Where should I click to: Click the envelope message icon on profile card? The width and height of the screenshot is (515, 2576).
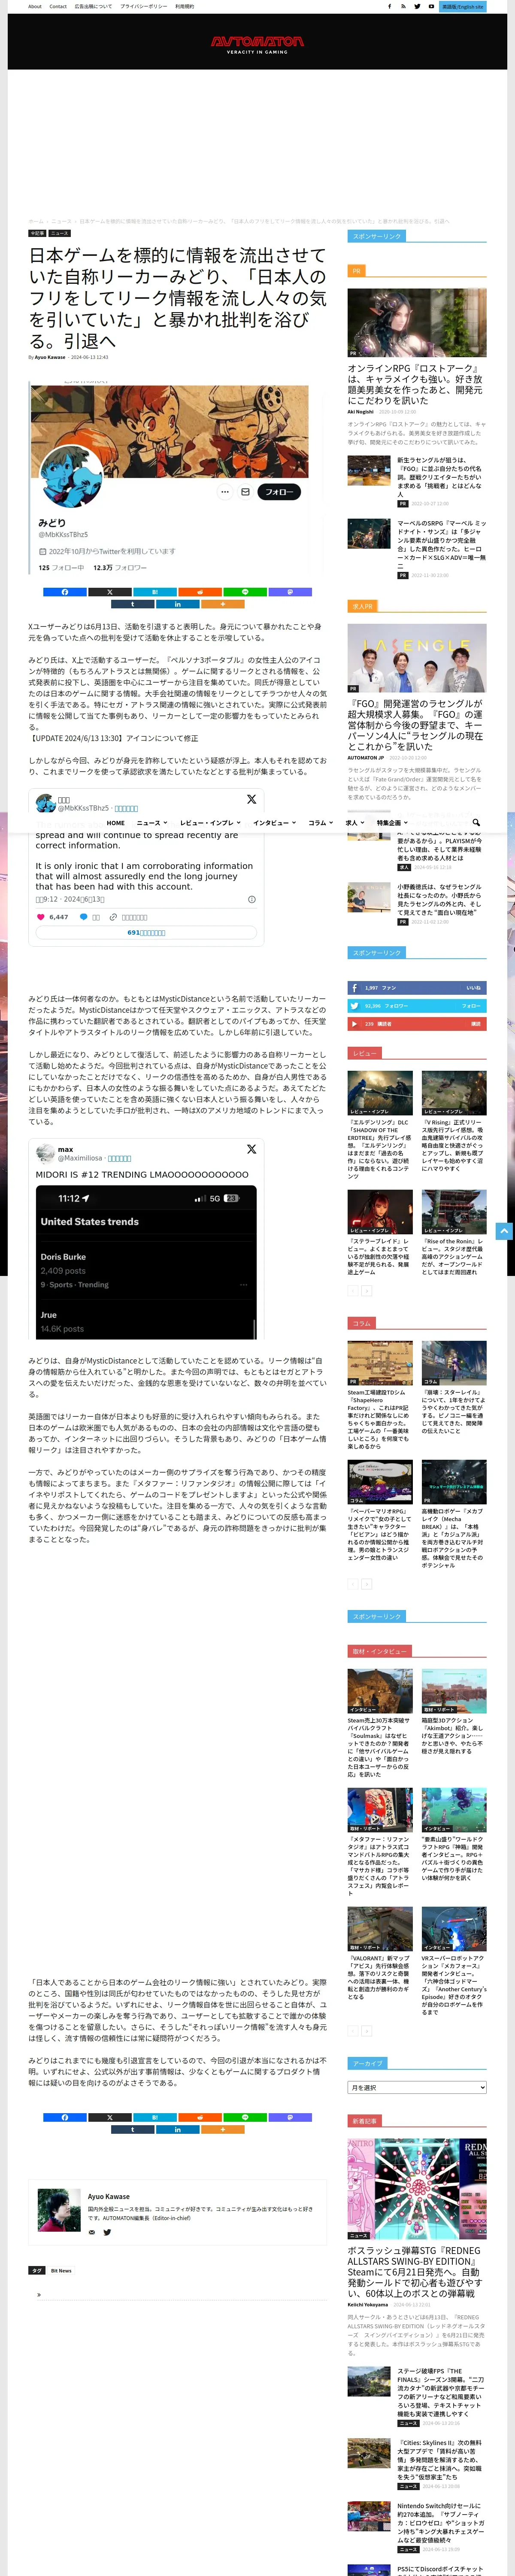(245, 492)
